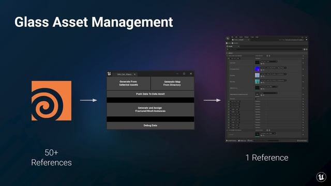Minimize the utility widget window
Viewport: 331px width, 186px height.
[177, 73]
